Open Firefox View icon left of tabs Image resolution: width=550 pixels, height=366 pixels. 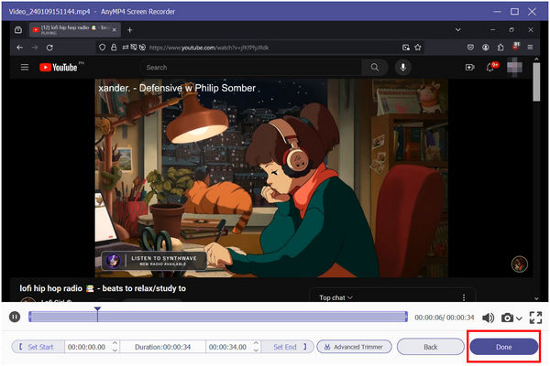click(x=18, y=30)
